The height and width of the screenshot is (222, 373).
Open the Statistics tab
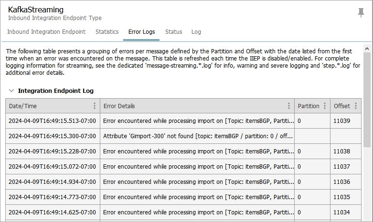coord(107,32)
